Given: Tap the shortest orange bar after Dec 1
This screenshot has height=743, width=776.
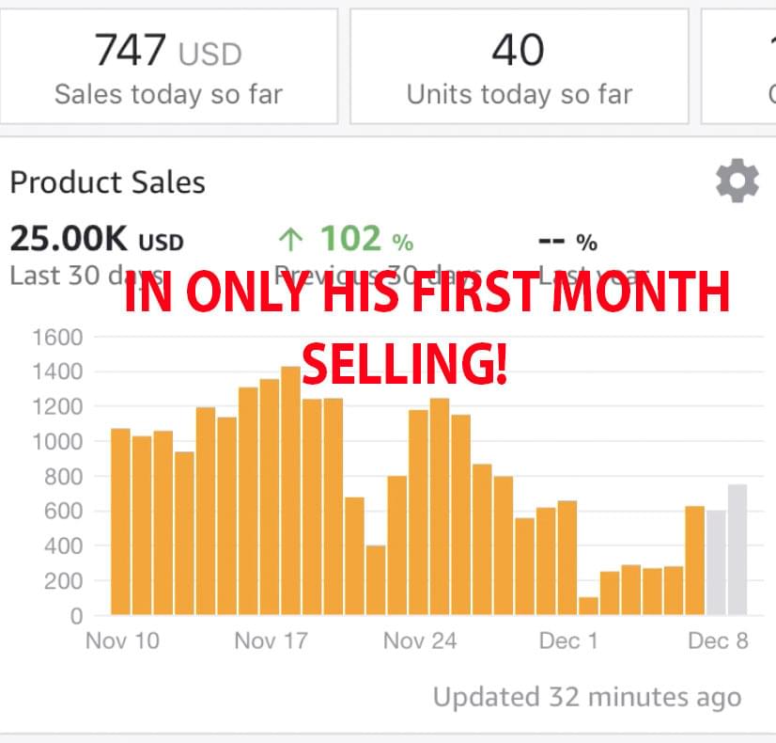Looking at the screenshot, I should click(588, 606).
